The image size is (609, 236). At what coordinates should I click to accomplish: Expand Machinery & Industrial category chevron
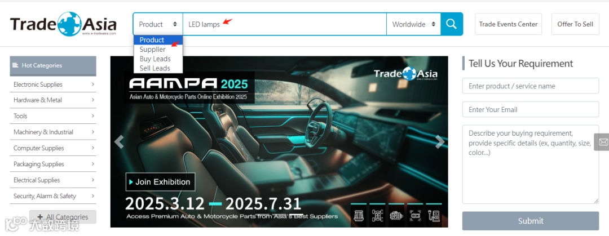pyautogui.click(x=93, y=132)
